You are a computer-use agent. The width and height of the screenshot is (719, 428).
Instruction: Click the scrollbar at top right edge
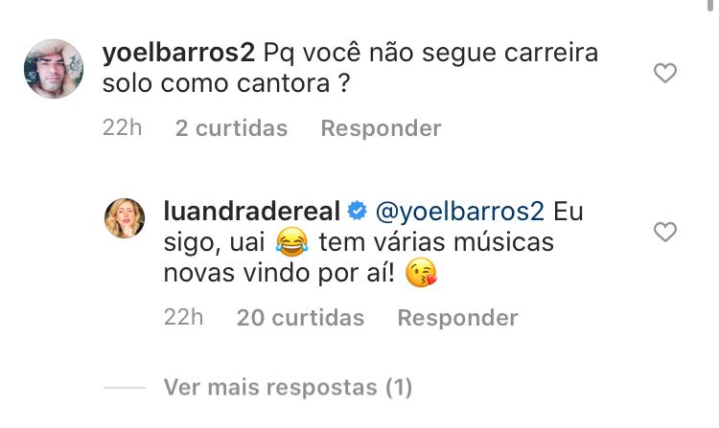pos(710,8)
